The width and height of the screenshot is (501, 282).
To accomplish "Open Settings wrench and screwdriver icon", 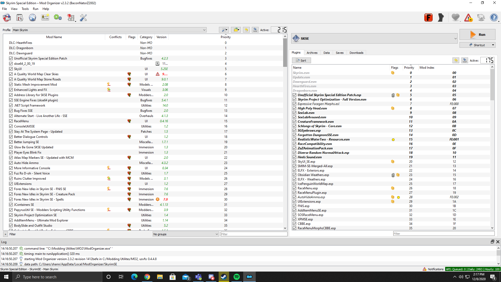I will point(83,18).
